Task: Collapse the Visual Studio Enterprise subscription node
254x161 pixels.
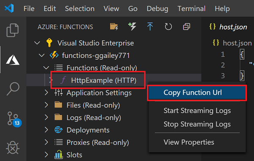Action: (37, 43)
